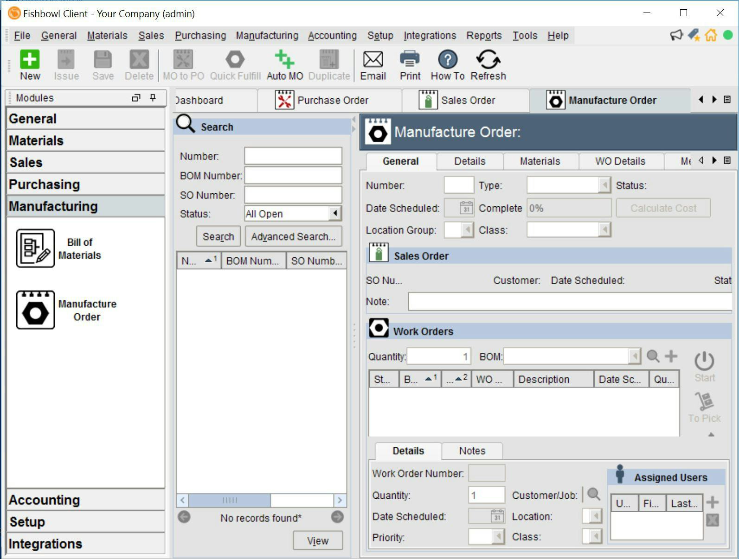The height and width of the screenshot is (559, 739).
Task: Click the View button
Action: click(317, 541)
